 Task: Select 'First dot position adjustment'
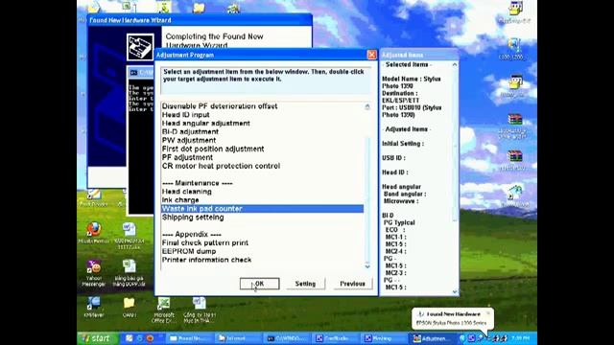coord(213,149)
